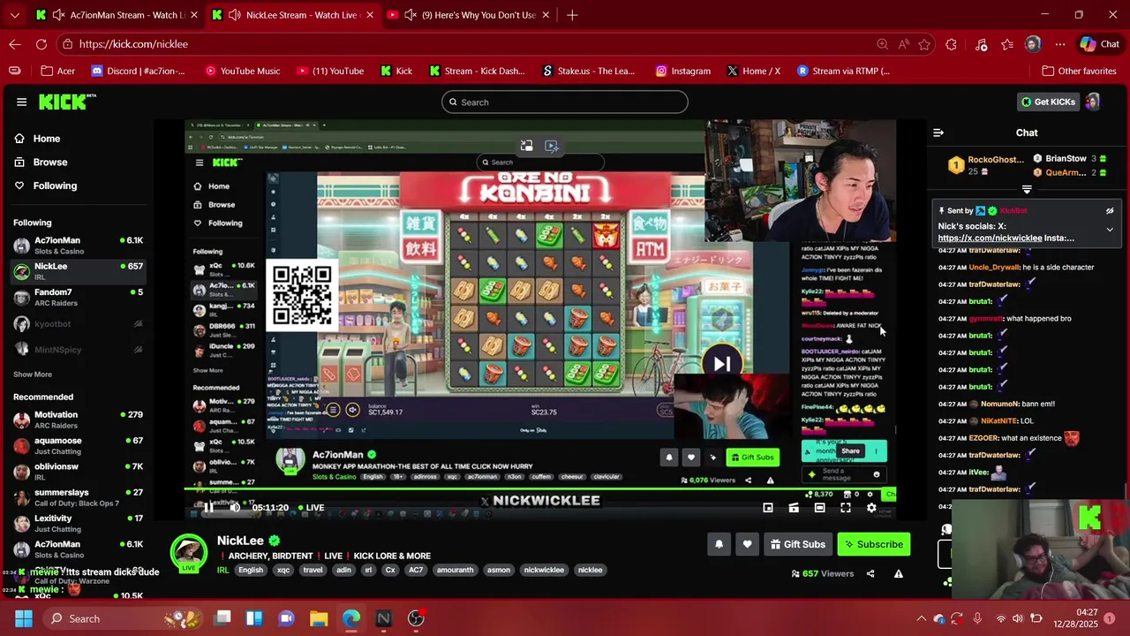The image size is (1130, 636).
Task: Open the xqc tag under NickLee
Action: coord(283,570)
